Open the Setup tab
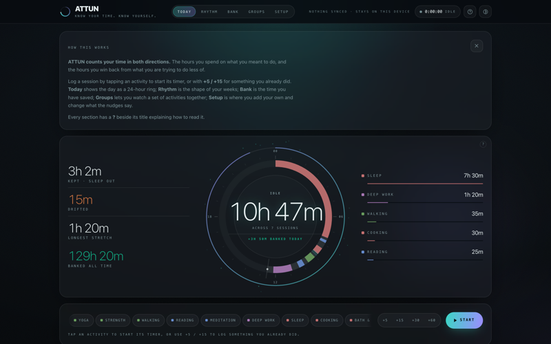The width and height of the screenshot is (551, 344). [x=282, y=12]
